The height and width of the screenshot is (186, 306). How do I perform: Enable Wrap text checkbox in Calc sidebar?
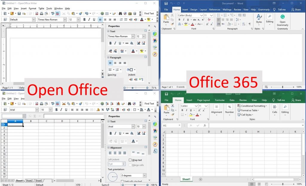(x=130, y=160)
